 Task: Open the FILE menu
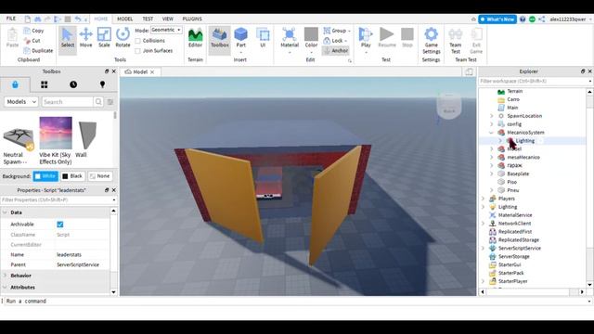tap(11, 19)
